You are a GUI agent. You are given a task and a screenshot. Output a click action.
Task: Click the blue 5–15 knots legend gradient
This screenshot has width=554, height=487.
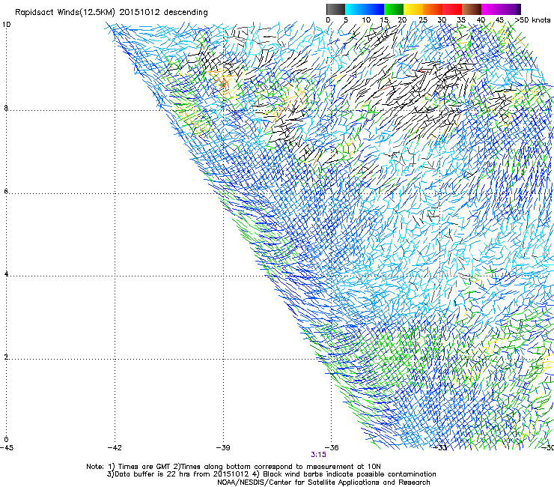pyautogui.click(x=365, y=9)
